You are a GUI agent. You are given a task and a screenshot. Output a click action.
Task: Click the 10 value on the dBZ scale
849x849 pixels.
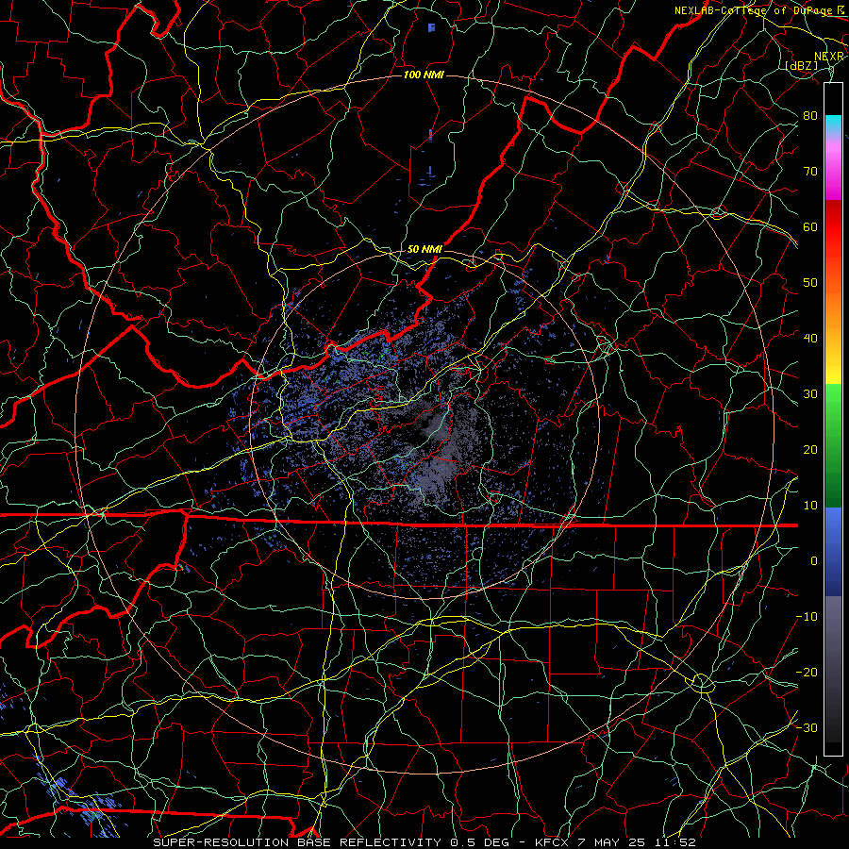(x=810, y=506)
